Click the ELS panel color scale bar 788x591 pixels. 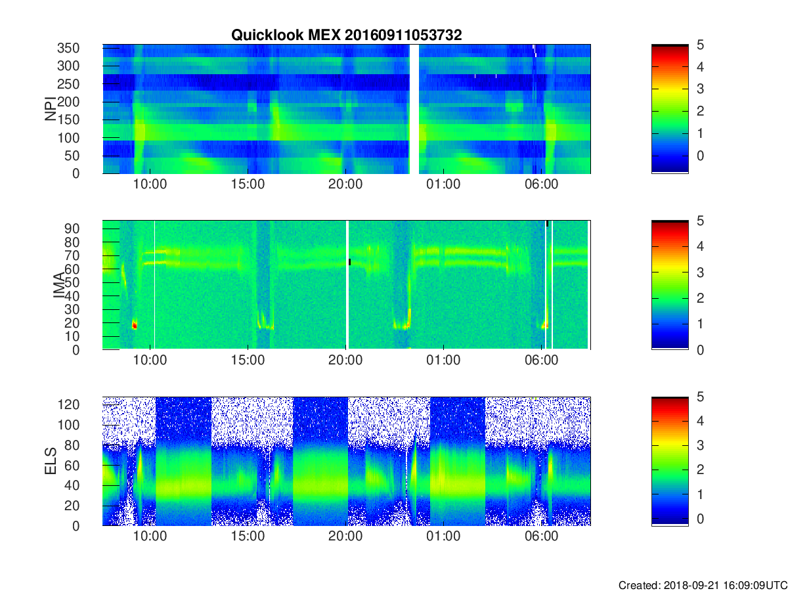click(670, 461)
